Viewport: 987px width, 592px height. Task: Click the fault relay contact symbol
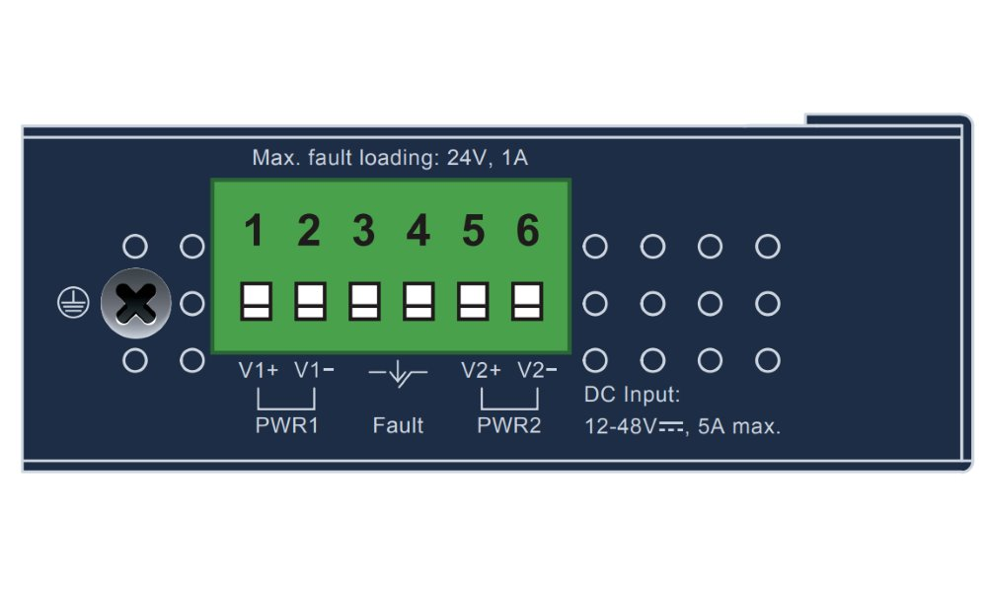click(398, 373)
